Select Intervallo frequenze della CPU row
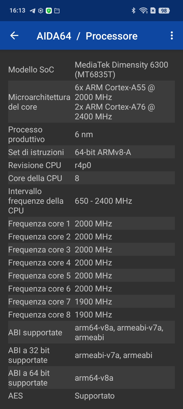 tap(91, 201)
